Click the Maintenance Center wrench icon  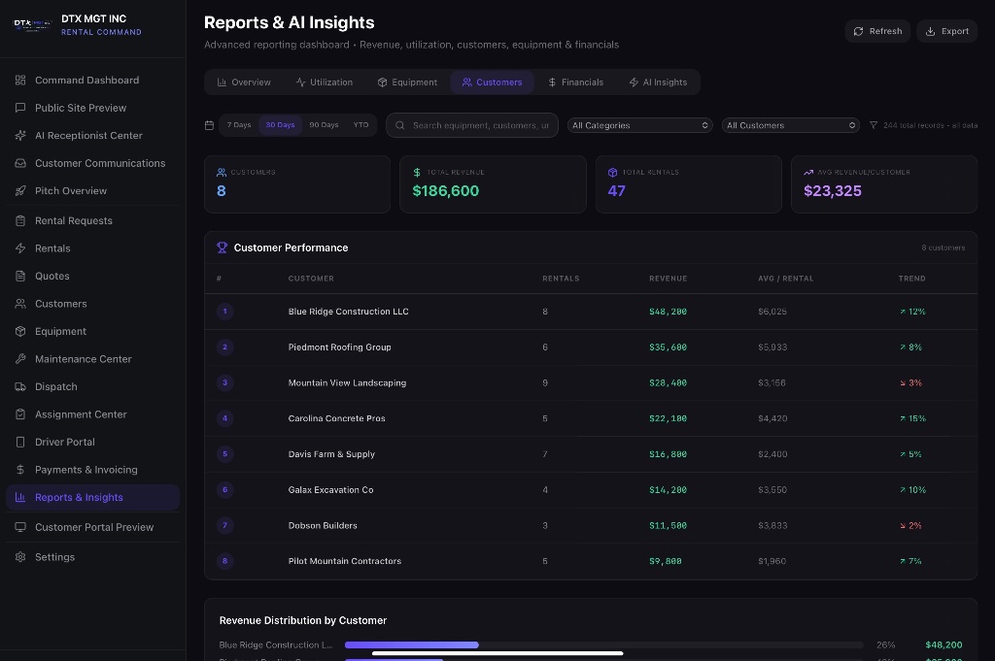coord(20,359)
